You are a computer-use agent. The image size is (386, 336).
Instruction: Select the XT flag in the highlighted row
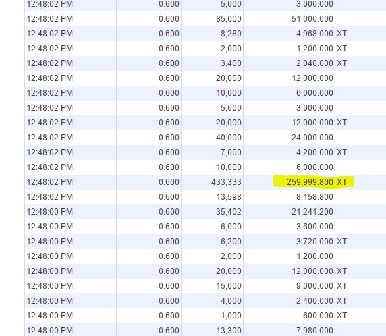341,182
